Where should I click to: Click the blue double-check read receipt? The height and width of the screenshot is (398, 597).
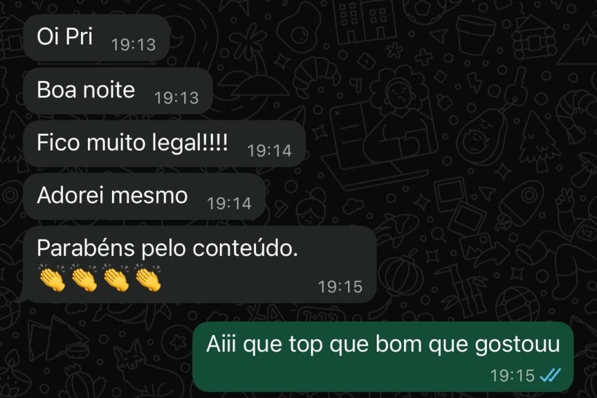tap(550, 375)
